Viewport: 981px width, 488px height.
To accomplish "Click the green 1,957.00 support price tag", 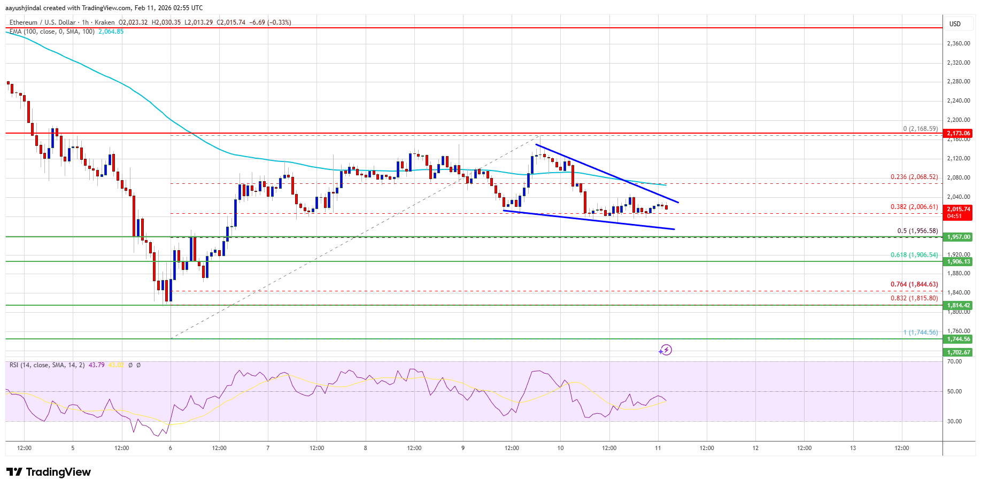I will [x=957, y=237].
